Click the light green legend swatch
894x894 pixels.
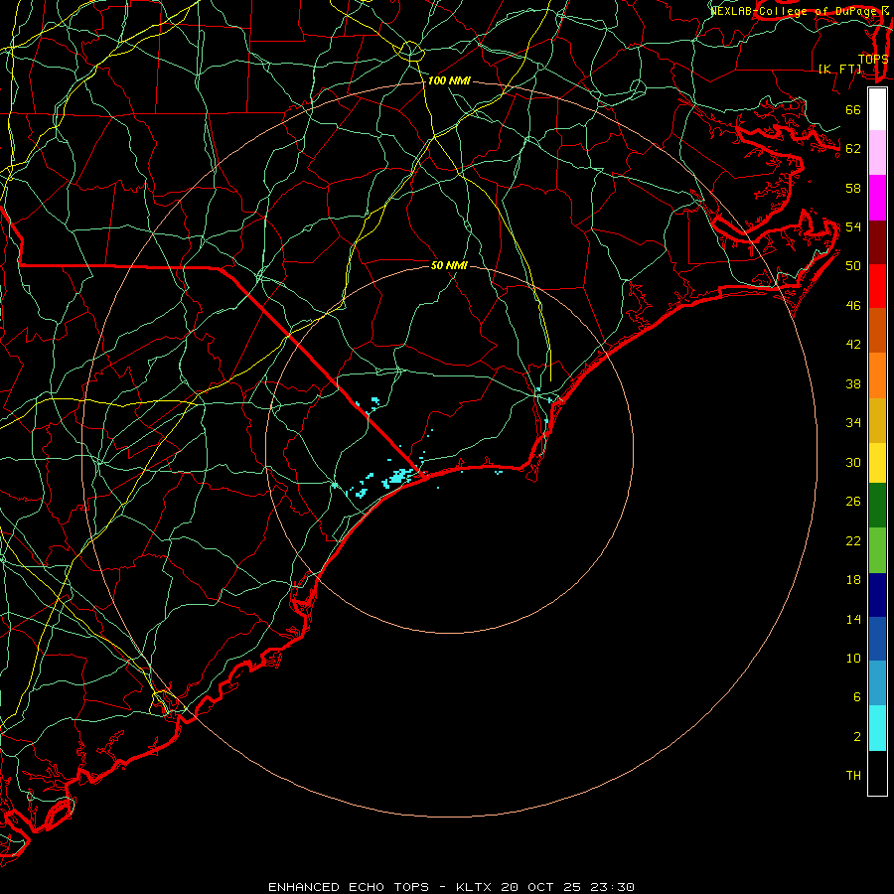pos(877,550)
